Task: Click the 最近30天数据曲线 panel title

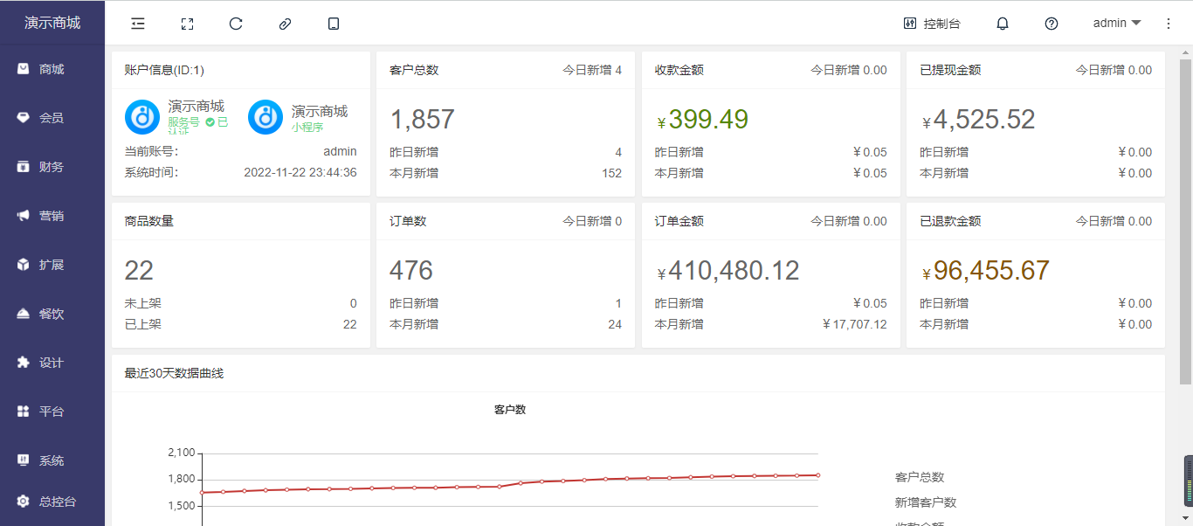Action: 174,373
